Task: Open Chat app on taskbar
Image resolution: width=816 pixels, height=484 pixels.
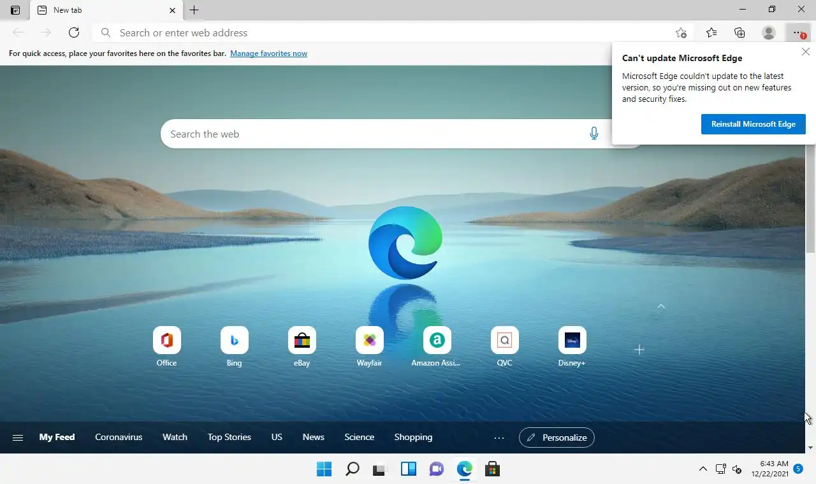Action: [436, 469]
